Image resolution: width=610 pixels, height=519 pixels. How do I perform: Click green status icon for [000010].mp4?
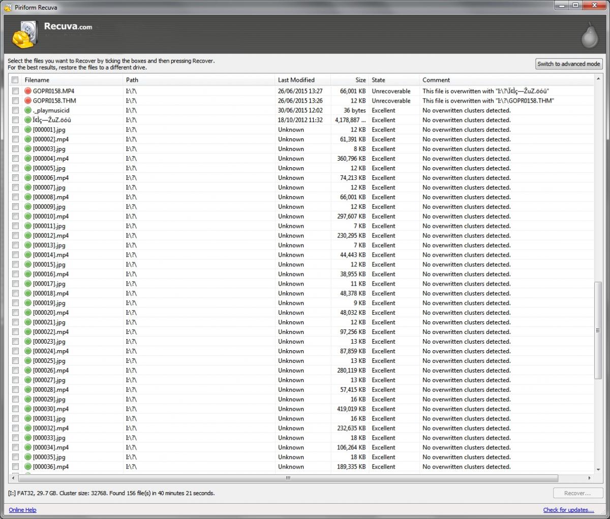pyautogui.click(x=28, y=217)
